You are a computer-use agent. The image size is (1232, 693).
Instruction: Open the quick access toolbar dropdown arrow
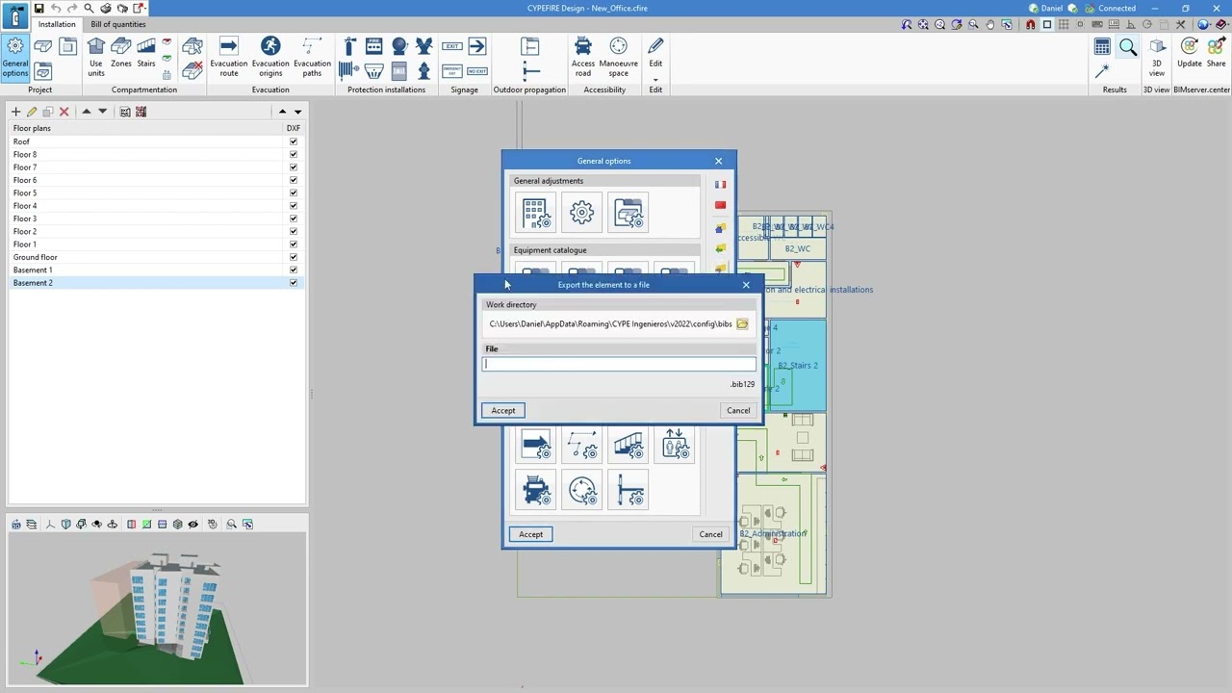tap(144, 8)
